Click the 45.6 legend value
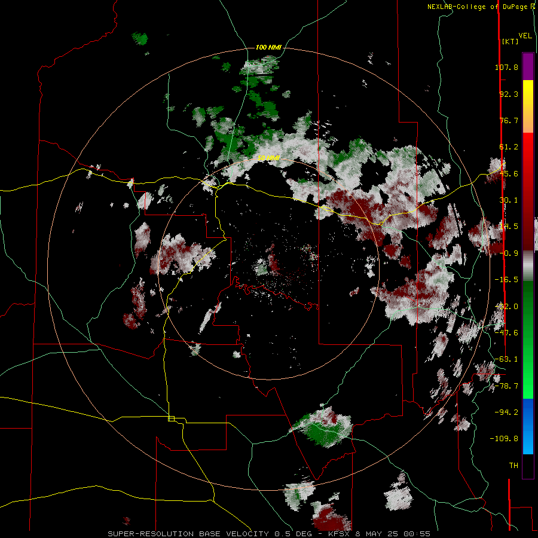The height and width of the screenshot is (538, 538). 509,173
